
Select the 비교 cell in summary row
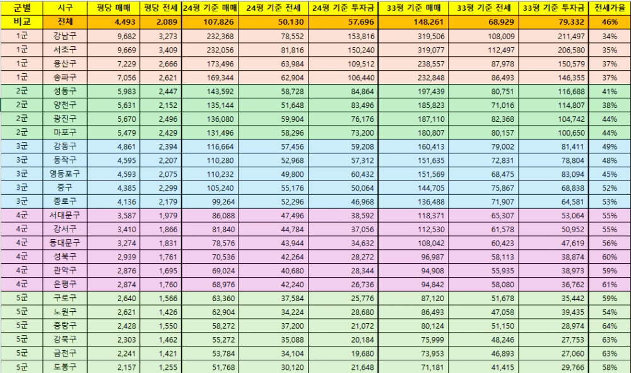(21, 22)
